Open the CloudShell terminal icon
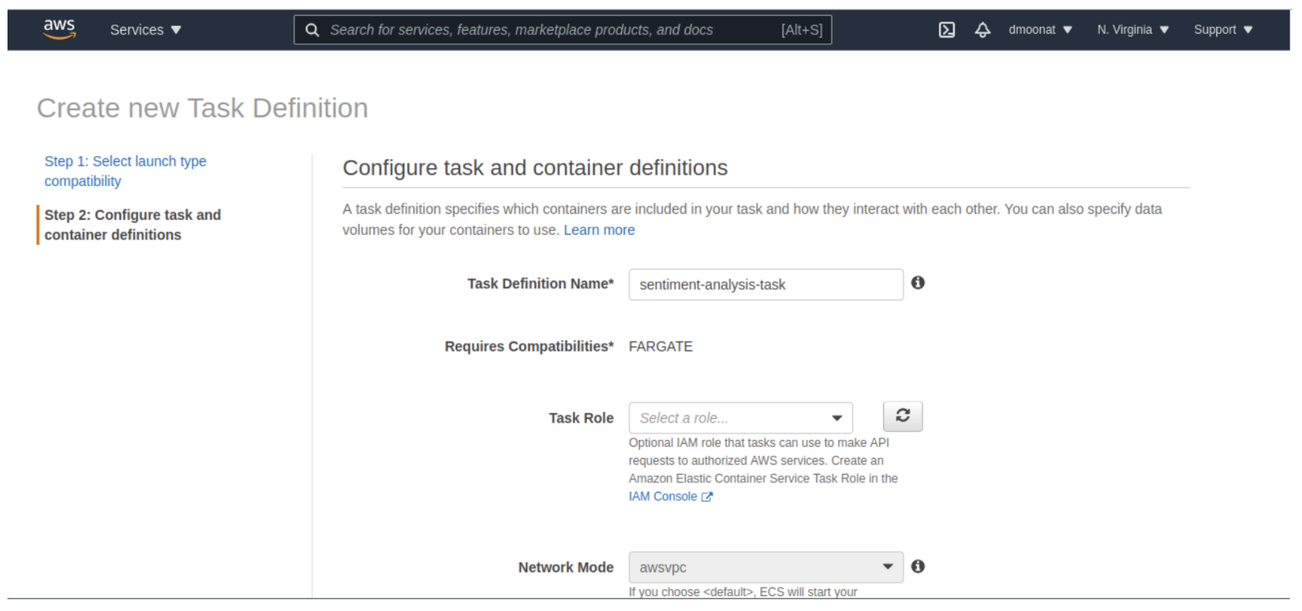 click(x=947, y=30)
